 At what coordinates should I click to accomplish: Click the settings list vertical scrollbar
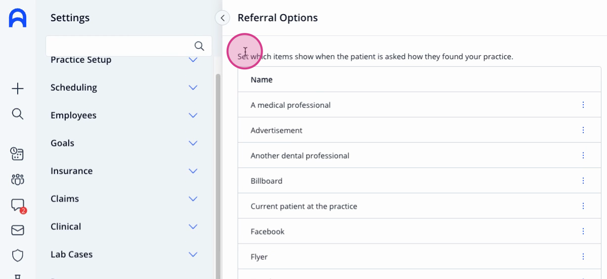point(218,175)
